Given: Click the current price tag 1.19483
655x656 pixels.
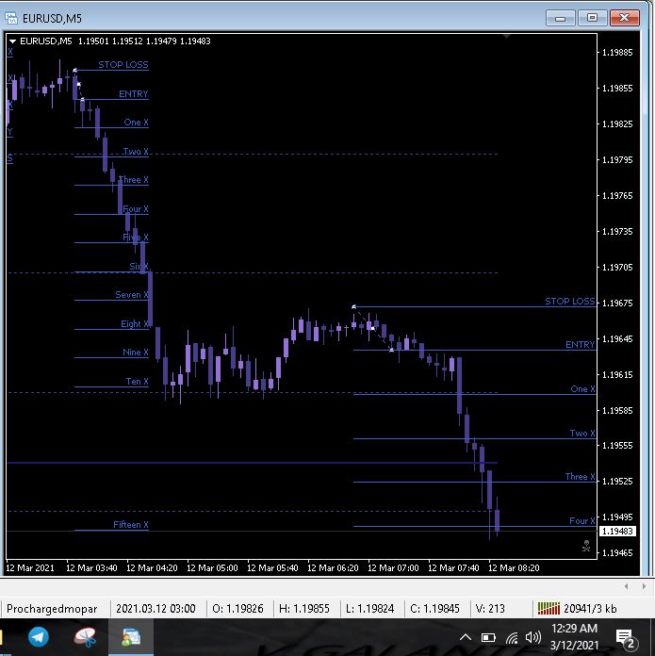Looking at the screenshot, I should (617, 531).
